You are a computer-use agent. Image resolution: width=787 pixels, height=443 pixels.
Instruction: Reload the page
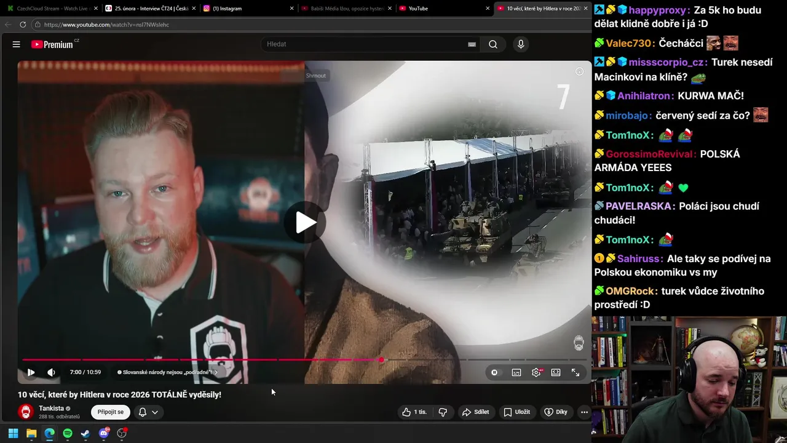(23, 25)
